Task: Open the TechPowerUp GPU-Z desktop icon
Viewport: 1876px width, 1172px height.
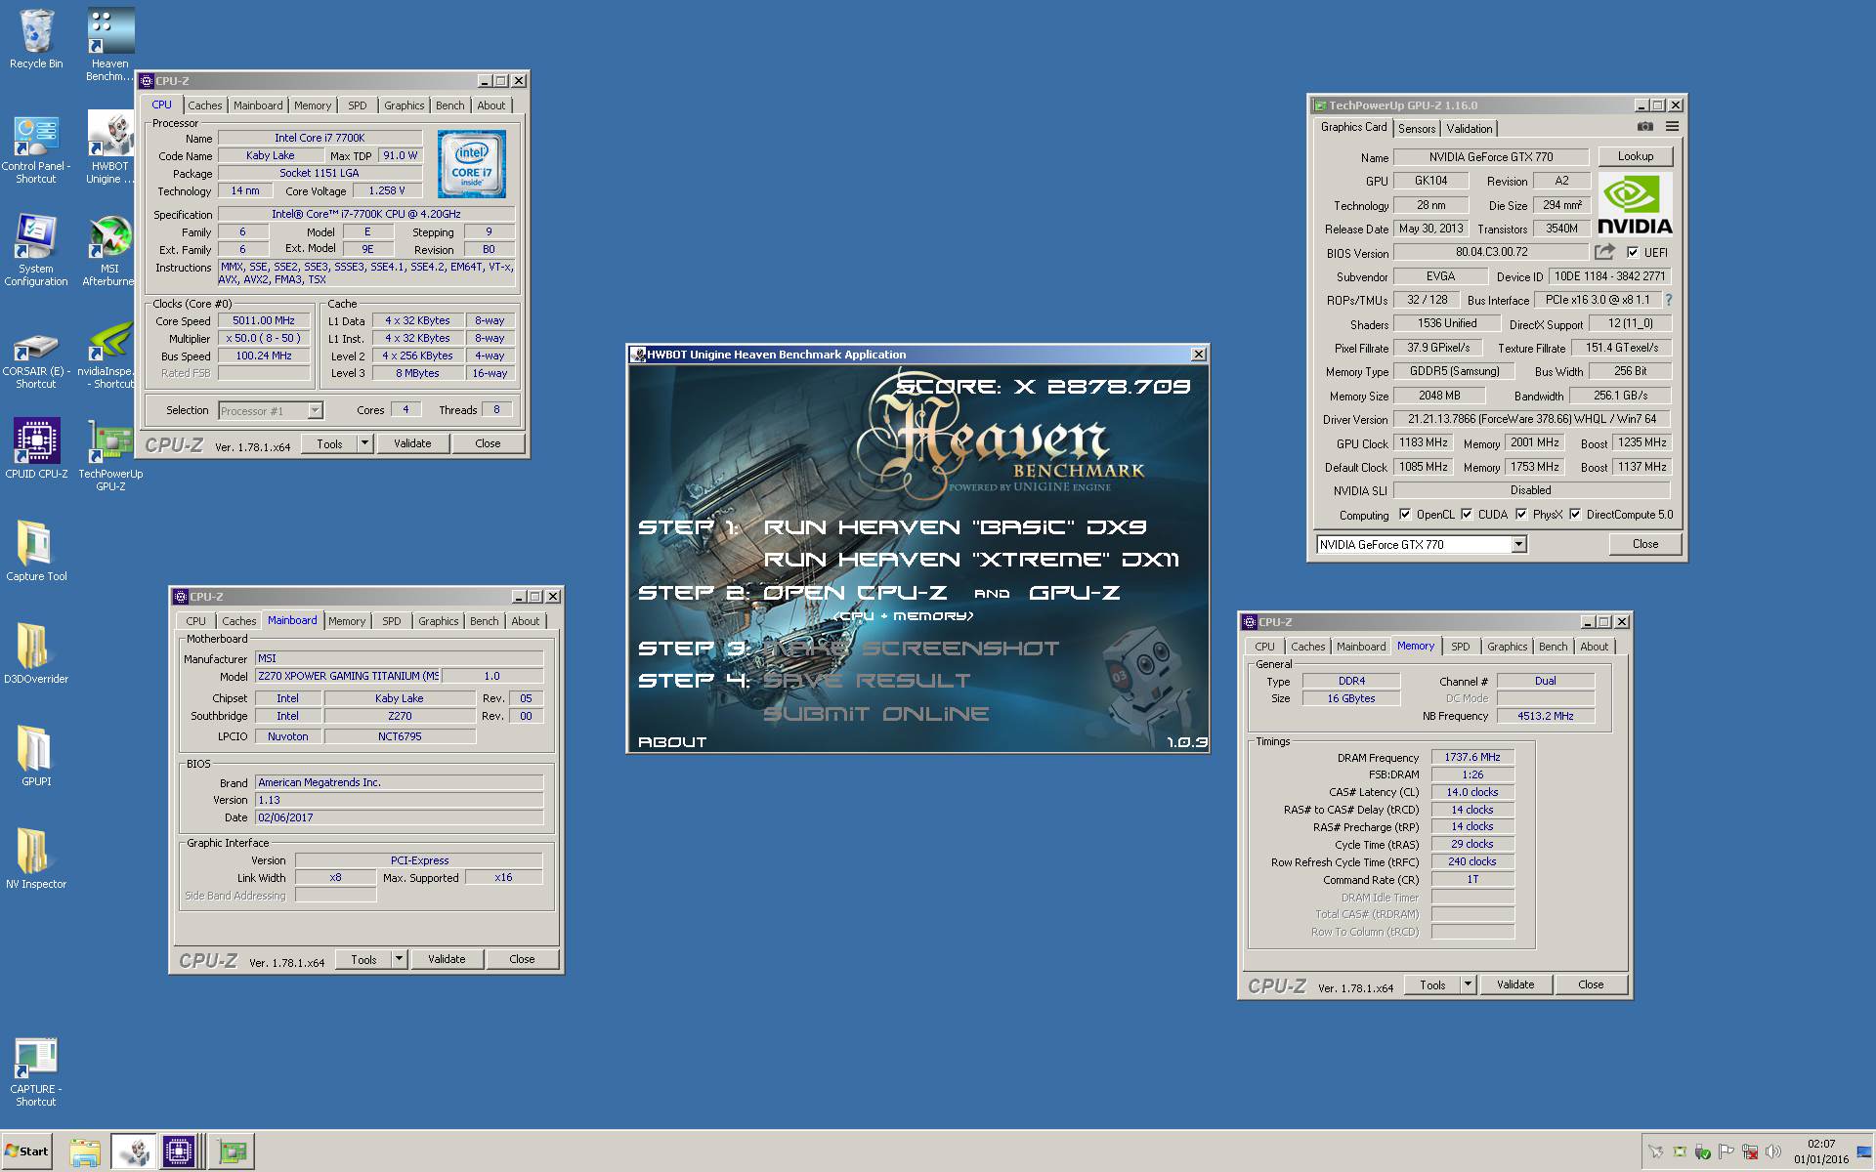Action: tap(110, 456)
